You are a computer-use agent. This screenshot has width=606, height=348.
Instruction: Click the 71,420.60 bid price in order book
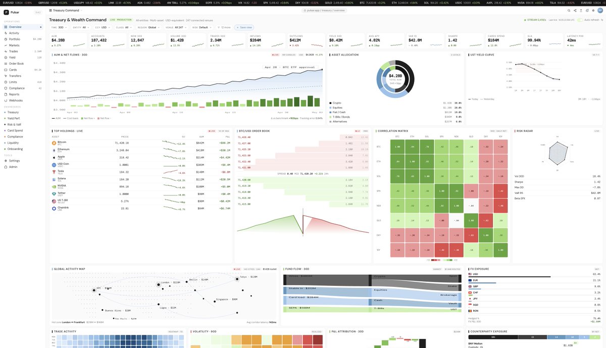244,179
